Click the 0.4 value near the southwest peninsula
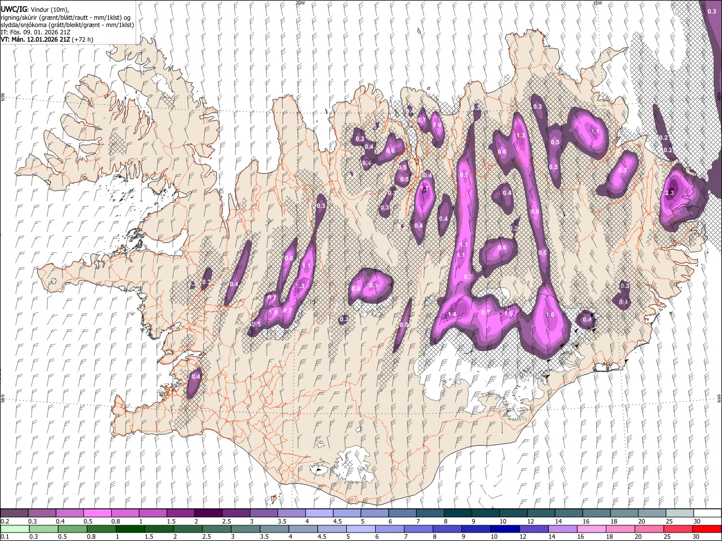 [196, 376]
